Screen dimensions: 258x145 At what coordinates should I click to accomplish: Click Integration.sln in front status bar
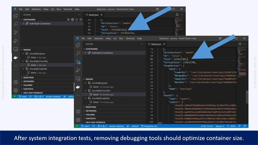149,126
